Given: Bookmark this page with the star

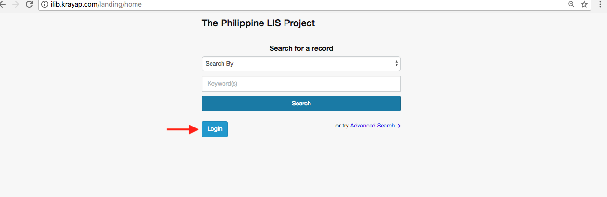Looking at the screenshot, I should 584,4.
